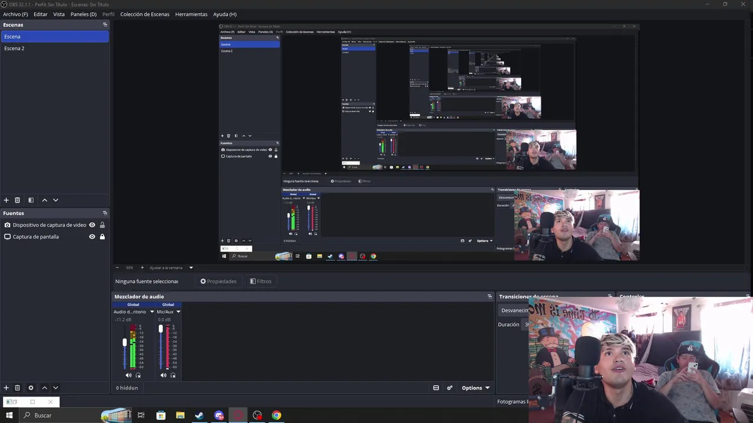Open the Windows Start menu
753x423 pixels.
pos(9,415)
